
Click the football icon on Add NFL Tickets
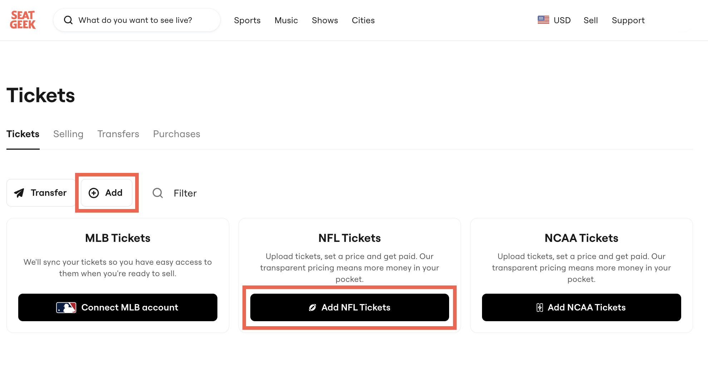tap(313, 308)
